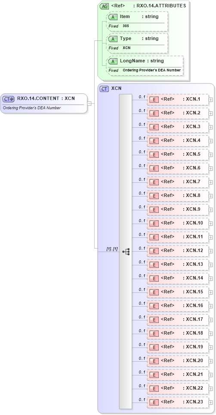Screen dimensions: 216x415
Task: Expand the XCN.6 element plus box
Action: click(x=211, y=169)
